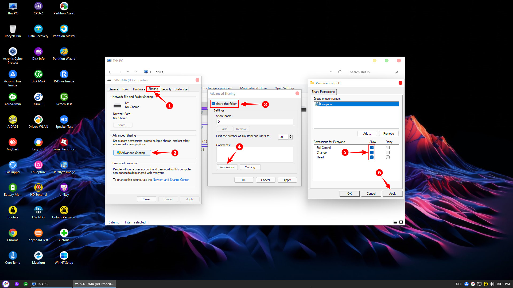513x288 pixels.
Task: Expand the address bar history dropdown
Action: click(x=331, y=72)
